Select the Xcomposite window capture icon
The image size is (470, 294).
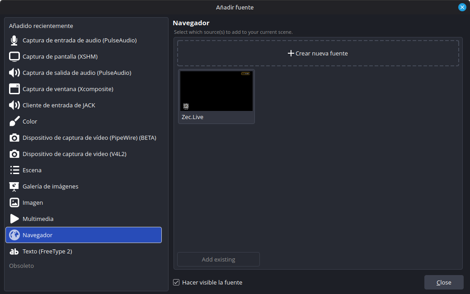[14, 89]
